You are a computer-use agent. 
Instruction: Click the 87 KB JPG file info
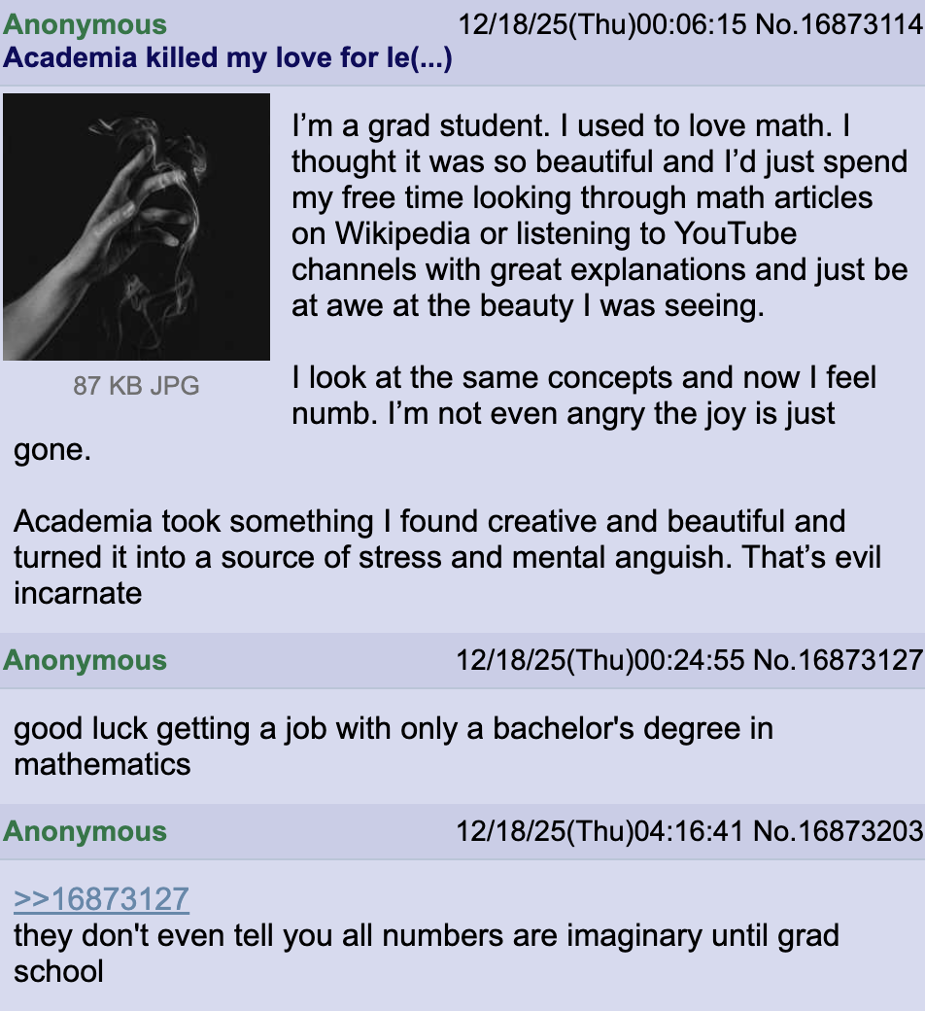pyautogui.click(x=136, y=386)
